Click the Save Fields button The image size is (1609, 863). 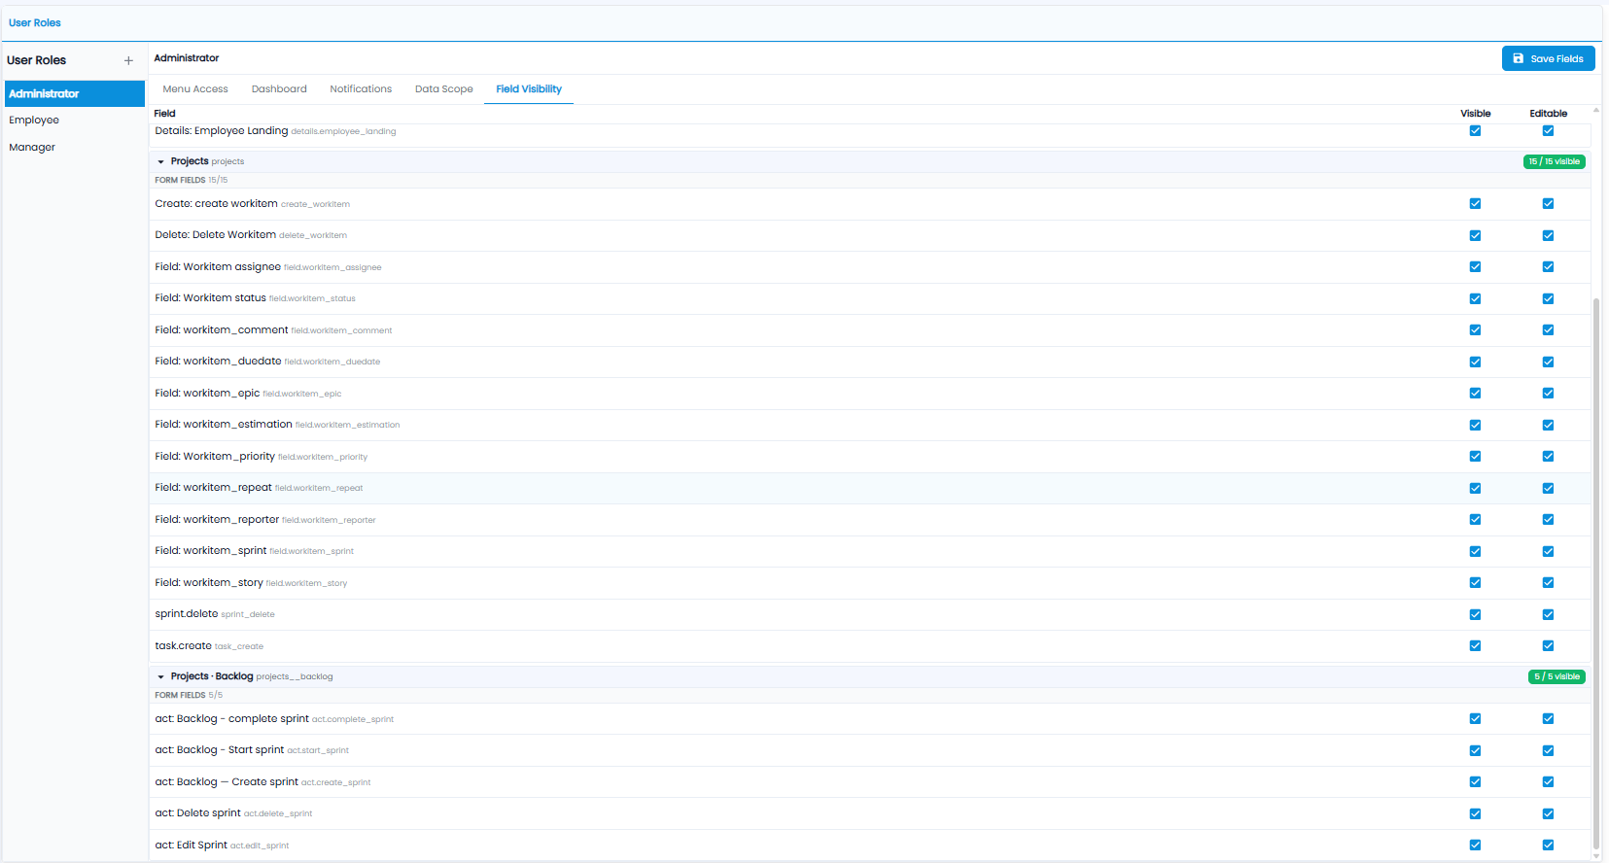point(1548,58)
